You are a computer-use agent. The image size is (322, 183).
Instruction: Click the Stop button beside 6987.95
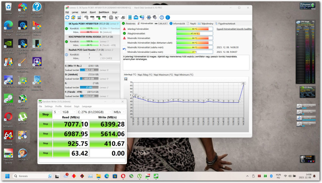pyautogui.click(x=45, y=134)
